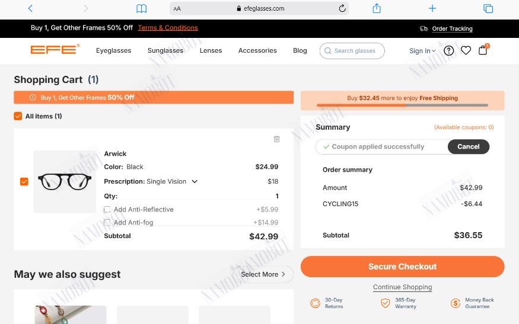Go to the Sunglasses menu
The image size is (519, 324).
(x=165, y=50)
